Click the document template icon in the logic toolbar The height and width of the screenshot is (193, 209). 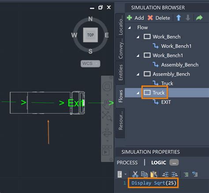(x=119, y=174)
